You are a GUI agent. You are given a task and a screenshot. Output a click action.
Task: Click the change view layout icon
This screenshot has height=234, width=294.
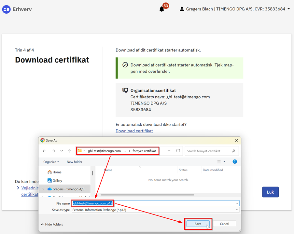tap(219, 162)
